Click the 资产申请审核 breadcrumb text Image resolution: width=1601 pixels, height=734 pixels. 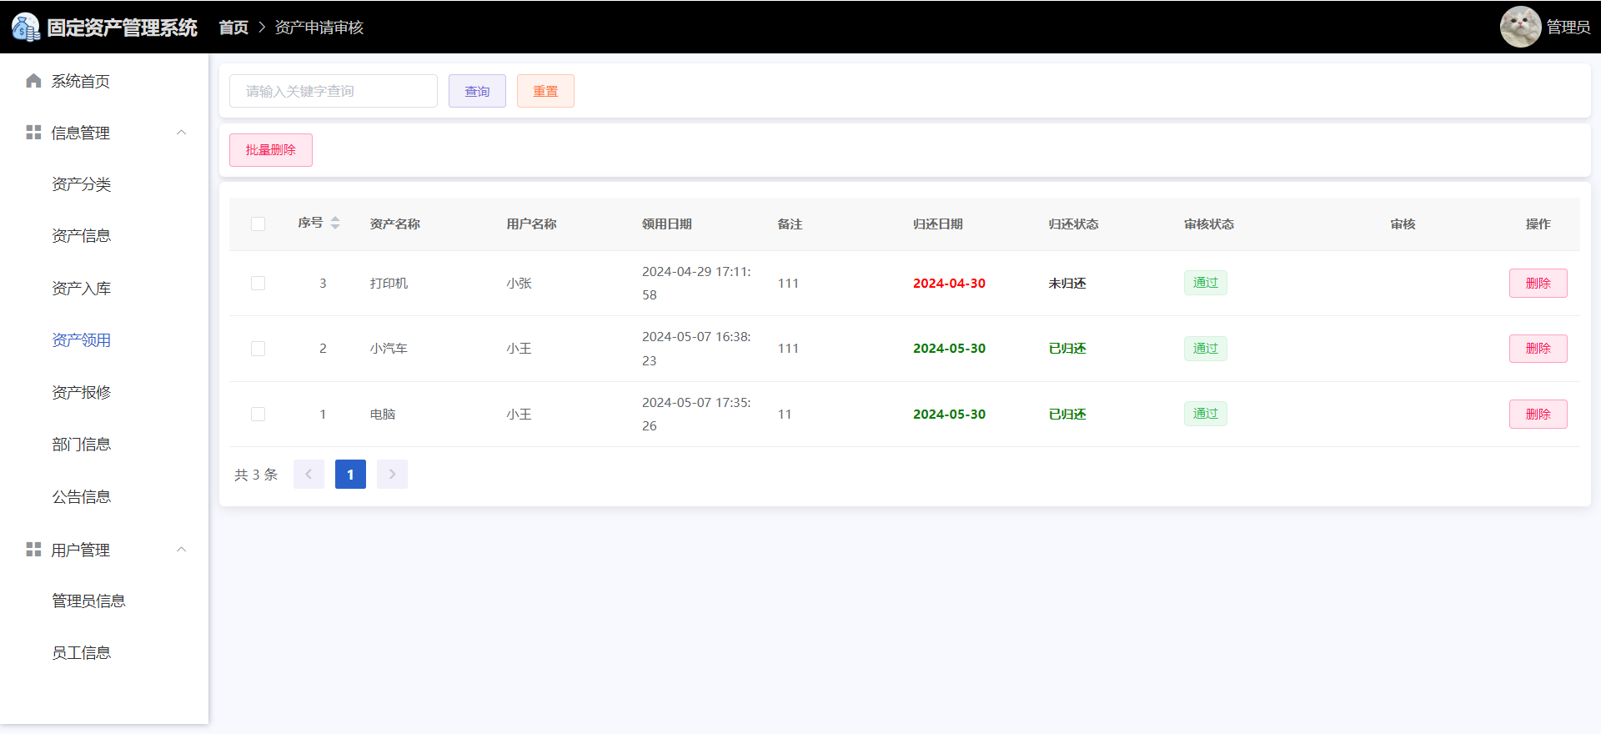tap(319, 28)
